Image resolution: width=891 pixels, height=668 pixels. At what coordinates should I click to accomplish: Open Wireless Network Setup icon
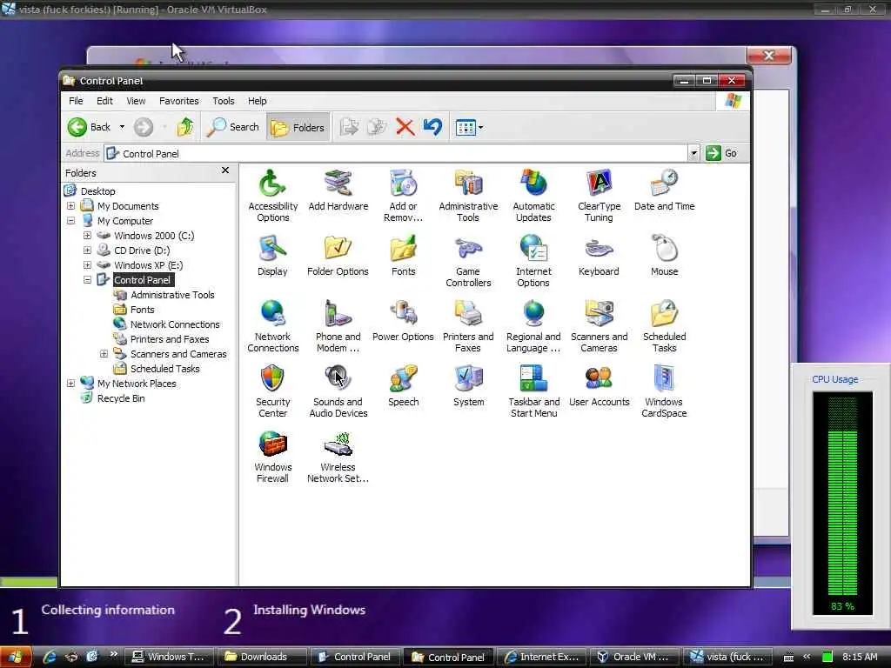click(x=338, y=456)
